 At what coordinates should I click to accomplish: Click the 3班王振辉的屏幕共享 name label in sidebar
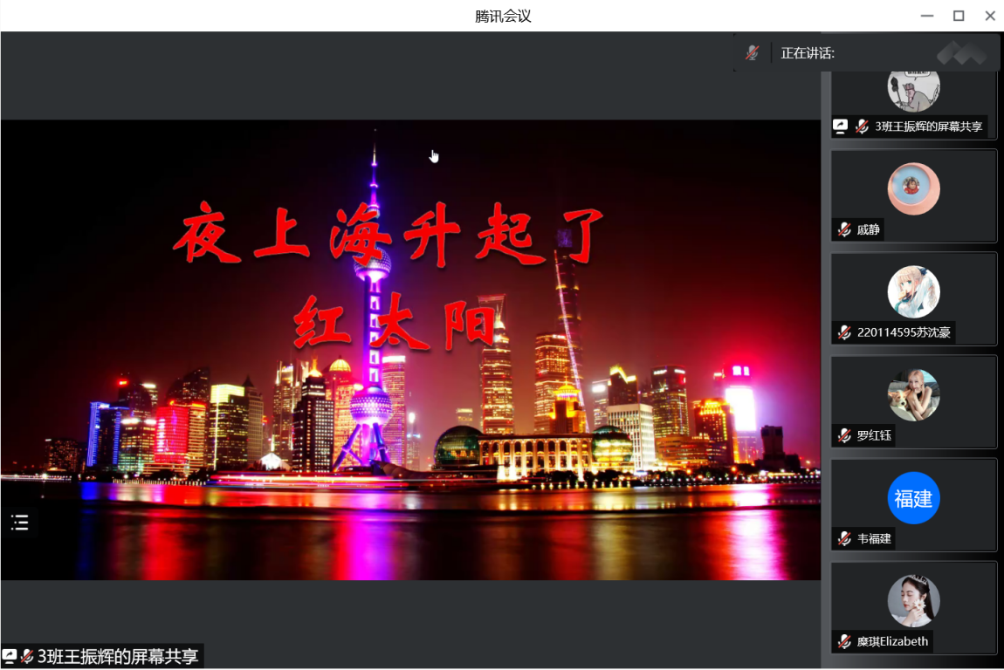tap(928, 126)
